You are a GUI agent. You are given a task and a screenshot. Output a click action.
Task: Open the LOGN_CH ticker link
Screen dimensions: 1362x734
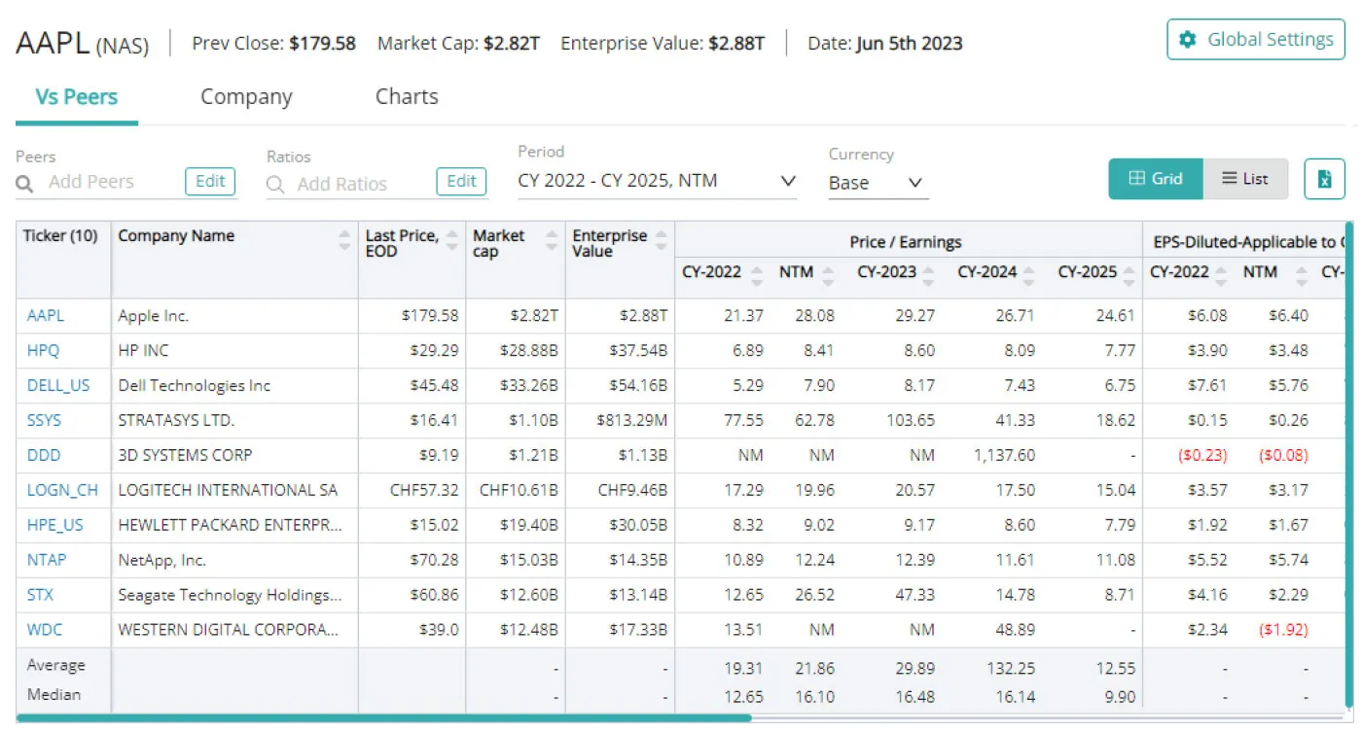(x=62, y=491)
